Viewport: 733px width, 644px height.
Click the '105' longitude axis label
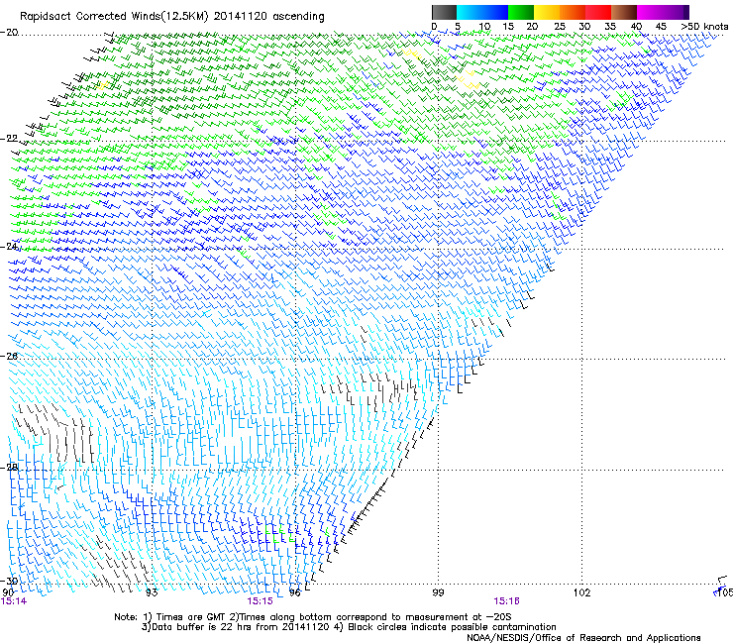(x=724, y=592)
